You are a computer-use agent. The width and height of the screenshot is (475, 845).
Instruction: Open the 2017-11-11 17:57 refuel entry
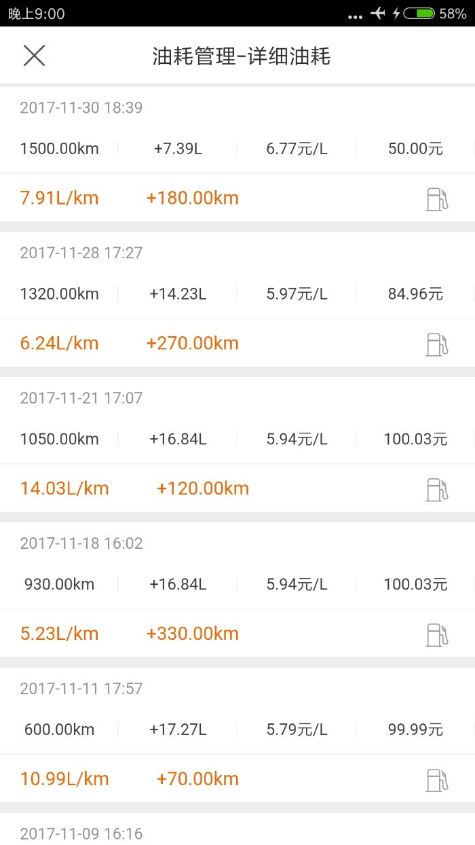click(x=81, y=689)
